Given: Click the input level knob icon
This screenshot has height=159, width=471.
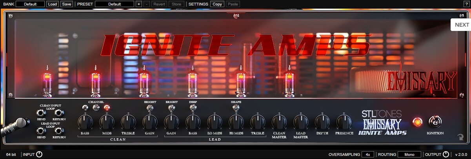Looking at the screenshot, I should pos(39,154).
